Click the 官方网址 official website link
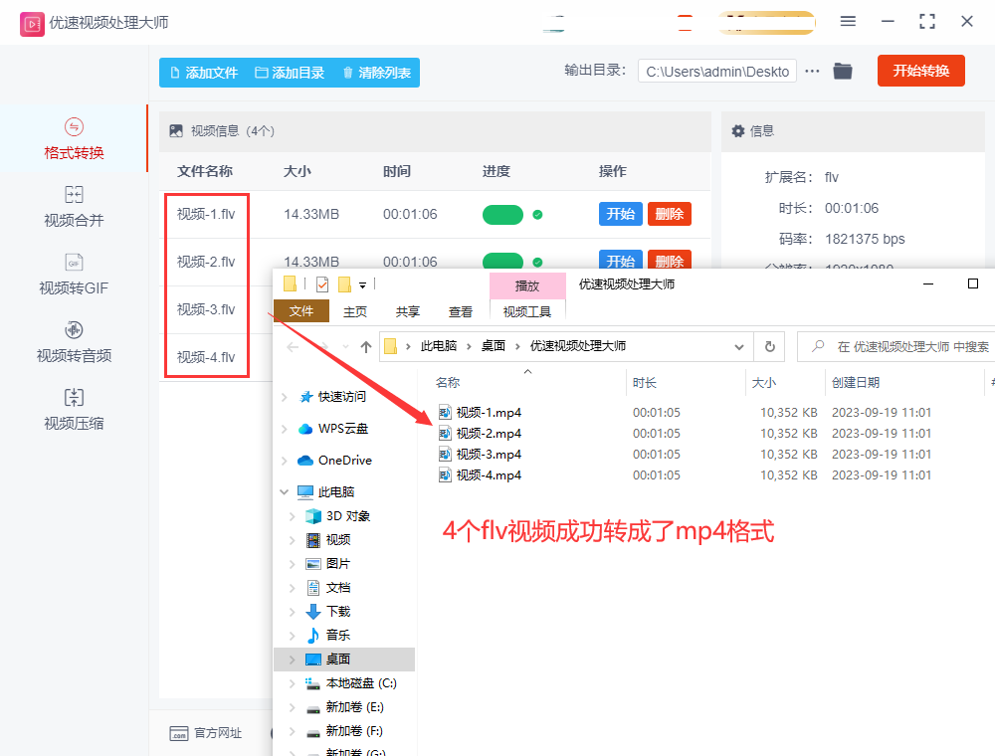 click(x=206, y=733)
